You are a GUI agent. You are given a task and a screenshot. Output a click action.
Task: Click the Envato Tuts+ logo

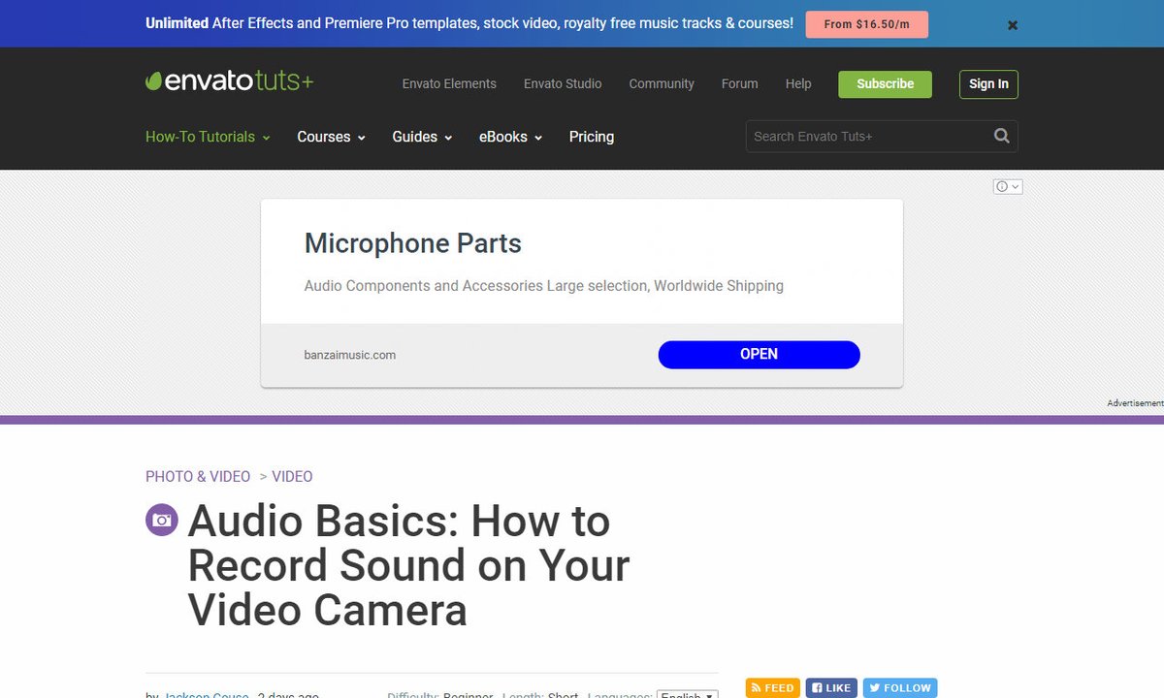(229, 81)
